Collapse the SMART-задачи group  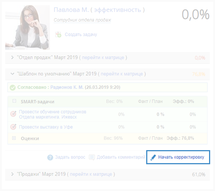tap(14, 101)
